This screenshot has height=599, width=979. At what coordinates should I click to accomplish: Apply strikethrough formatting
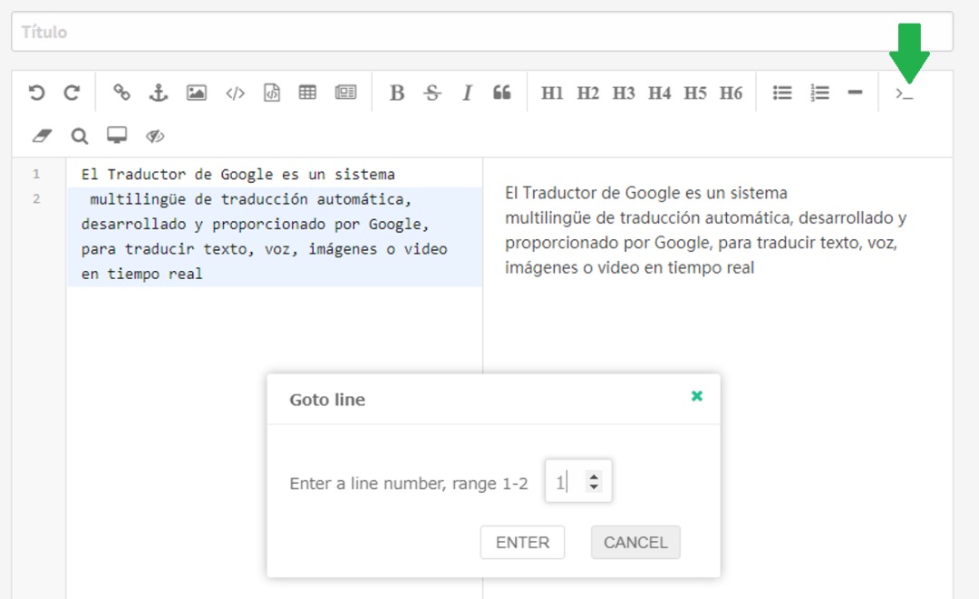(431, 93)
